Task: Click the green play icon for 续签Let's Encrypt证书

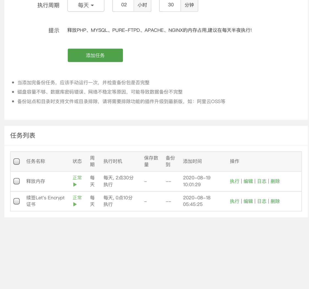Action: (75, 204)
